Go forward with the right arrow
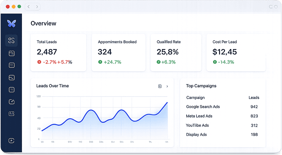 37,7
